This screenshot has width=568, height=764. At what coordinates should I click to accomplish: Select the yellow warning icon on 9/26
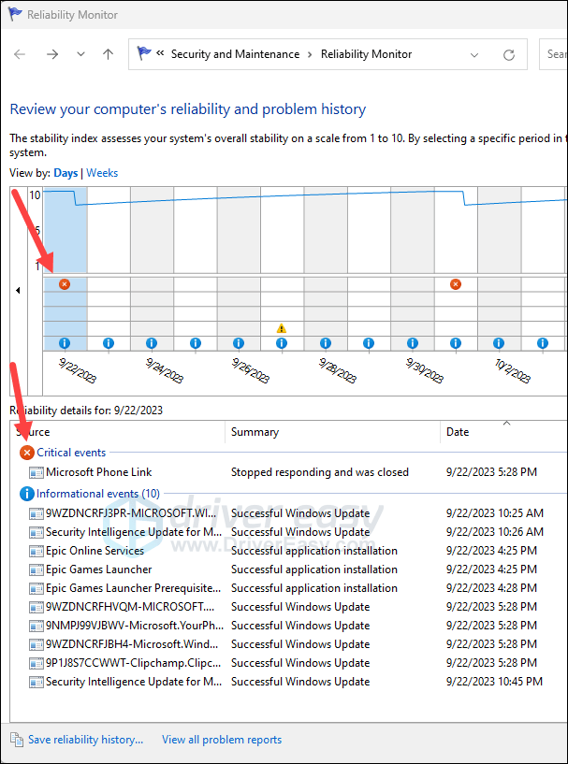point(281,328)
